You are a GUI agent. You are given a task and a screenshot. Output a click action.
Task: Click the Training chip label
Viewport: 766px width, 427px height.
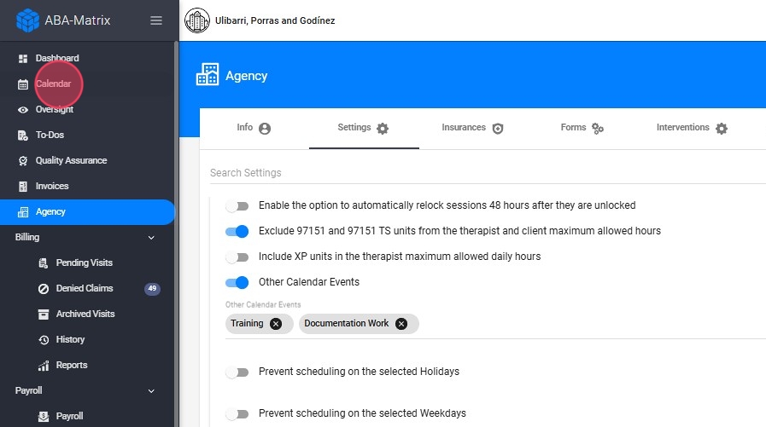coord(247,324)
